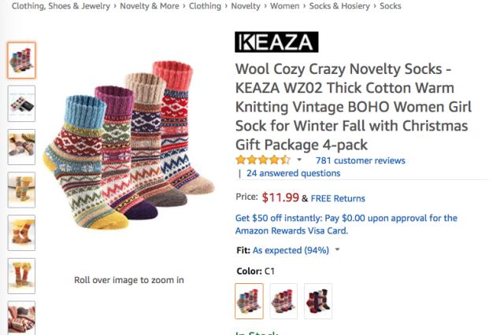Click the star rating icons
Viewport: 504px width, 335px height.
click(262, 160)
